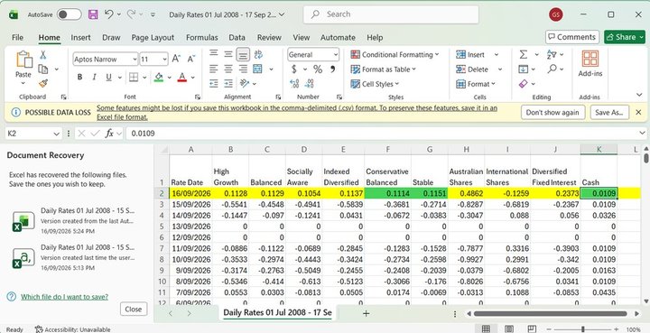
Task: Expand Format as Table menu
Action: [x=383, y=69]
